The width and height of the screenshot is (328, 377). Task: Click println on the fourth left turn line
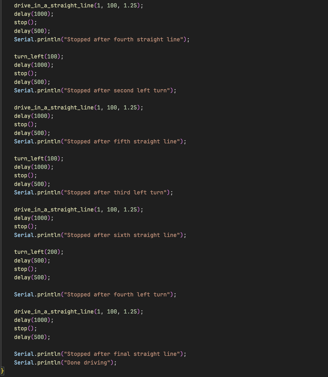click(x=49, y=295)
